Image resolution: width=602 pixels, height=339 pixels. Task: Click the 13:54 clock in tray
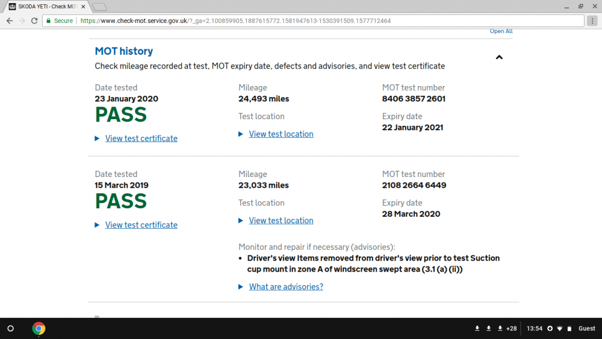[535, 329]
